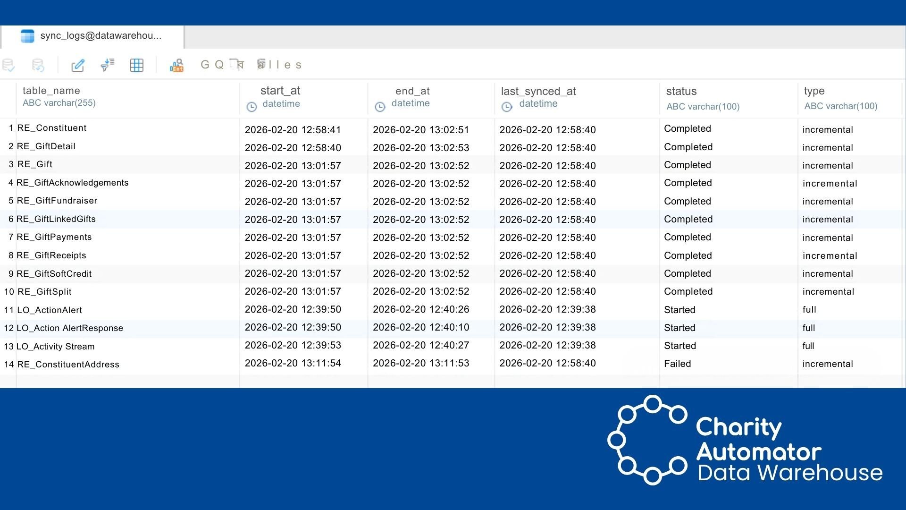906x510 pixels.
Task: Click end_at datetime clock icon
Action: [x=380, y=107]
